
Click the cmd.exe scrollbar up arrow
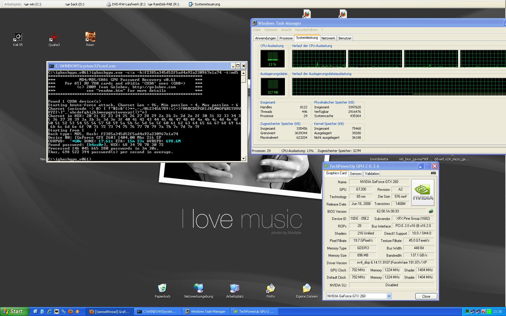(243, 73)
